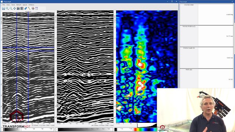
Task: Click the first dark window-view toolbar icon
Action: (18, 8)
